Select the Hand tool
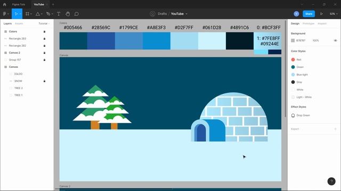 (x=68, y=14)
